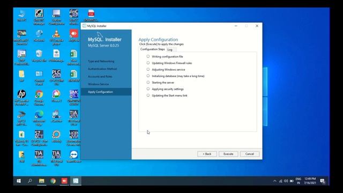Open This PC desktop icon
Viewport: 343px width, 193px height.
21,16
